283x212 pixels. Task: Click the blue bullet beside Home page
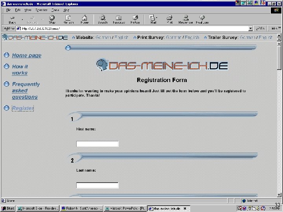(7, 55)
